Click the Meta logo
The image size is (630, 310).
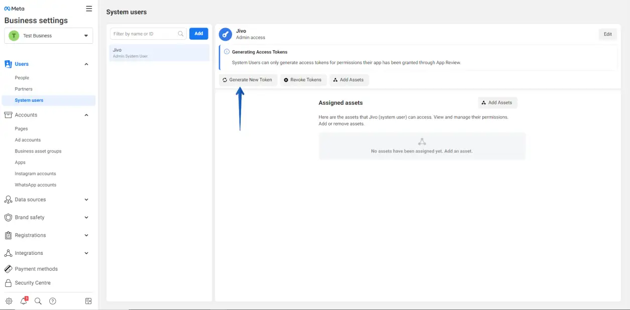coord(14,9)
